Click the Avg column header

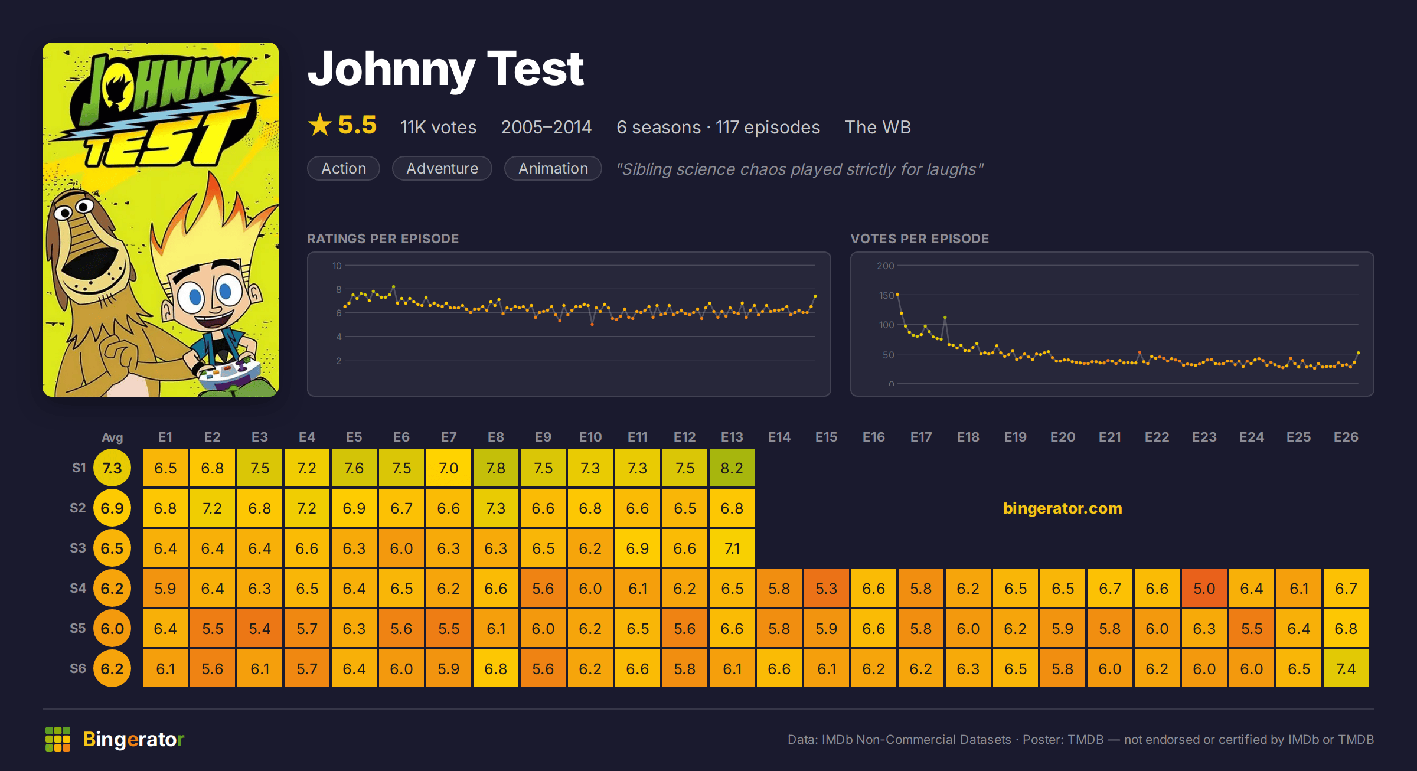(x=112, y=437)
